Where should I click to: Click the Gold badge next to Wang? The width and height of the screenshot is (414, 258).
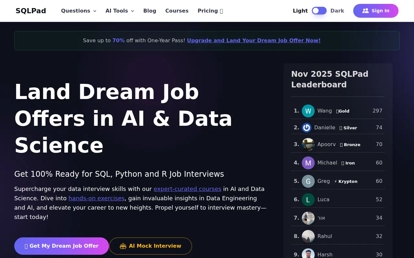point(343,111)
